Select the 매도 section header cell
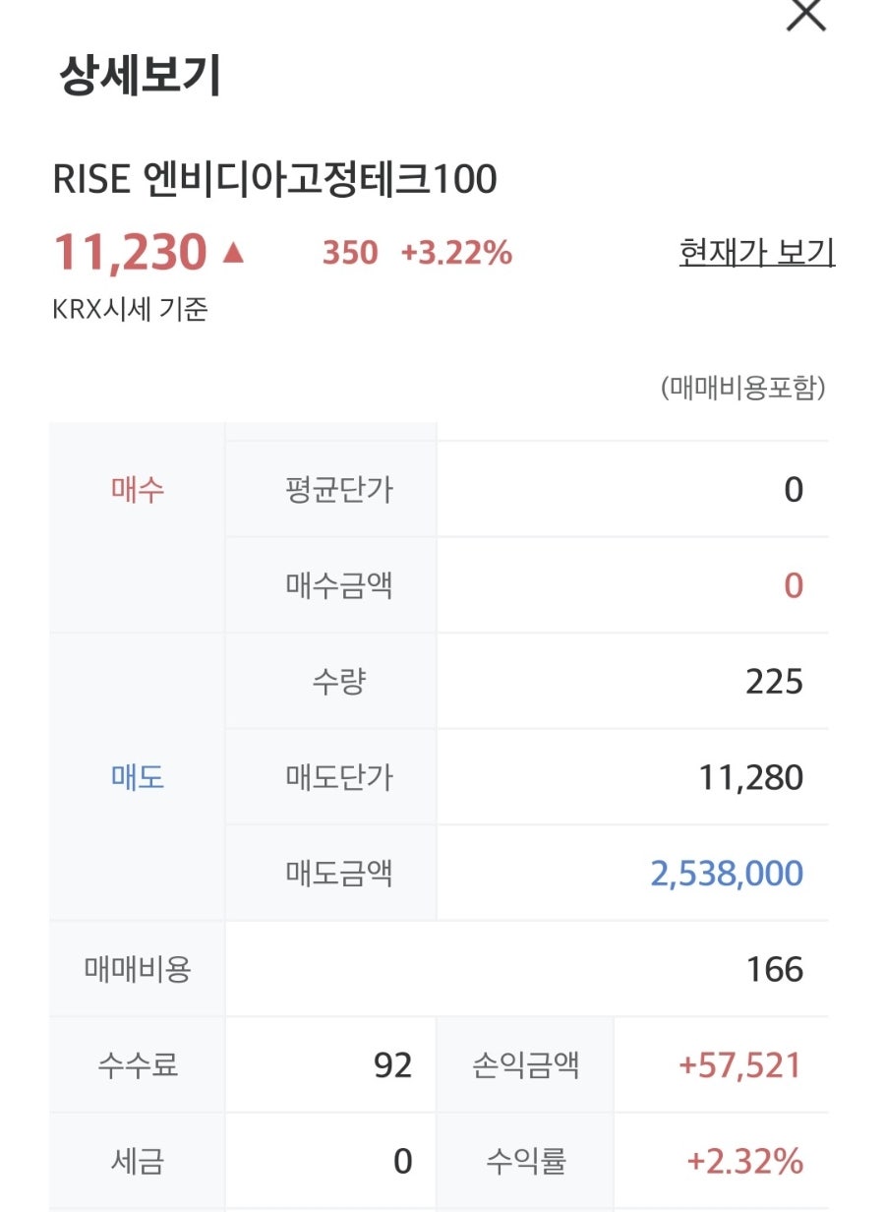Image resolution: width=885 pixels, height=1212 pixels. pyautogui.click(x=138, y=777)
